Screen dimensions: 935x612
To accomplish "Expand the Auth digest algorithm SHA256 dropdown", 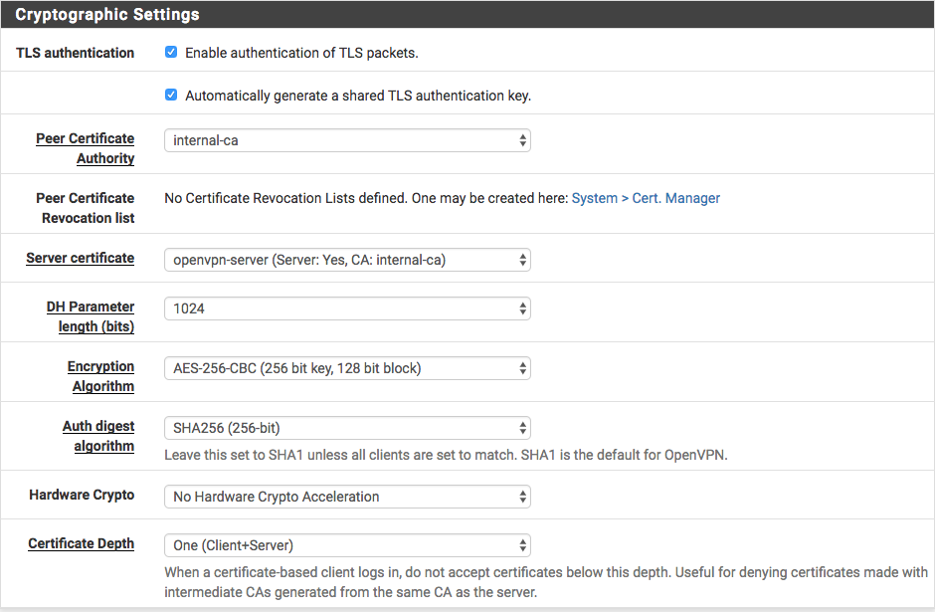I will pyautogui.click(x=346, y=428).
